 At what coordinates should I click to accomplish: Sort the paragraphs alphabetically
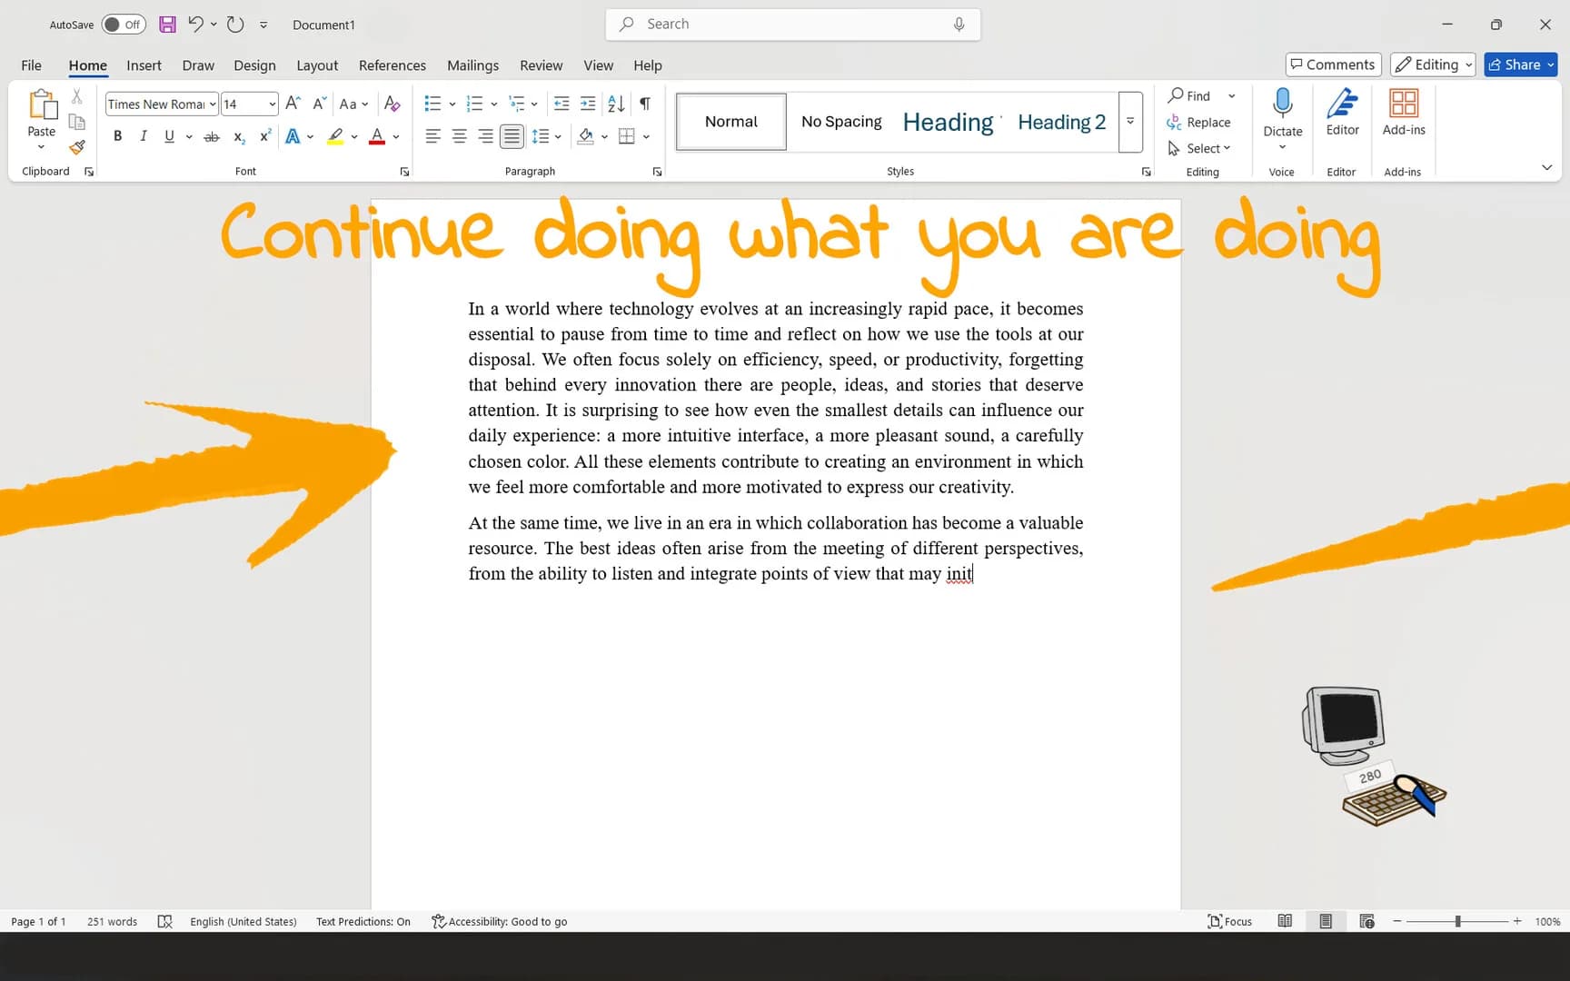(x=616, y=104)
